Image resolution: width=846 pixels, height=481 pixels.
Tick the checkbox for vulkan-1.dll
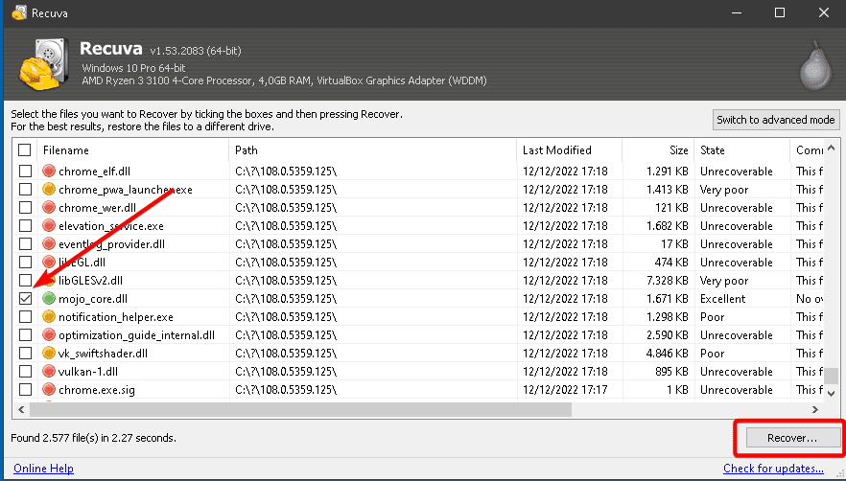pyautogui.click(x=25, y=371)
